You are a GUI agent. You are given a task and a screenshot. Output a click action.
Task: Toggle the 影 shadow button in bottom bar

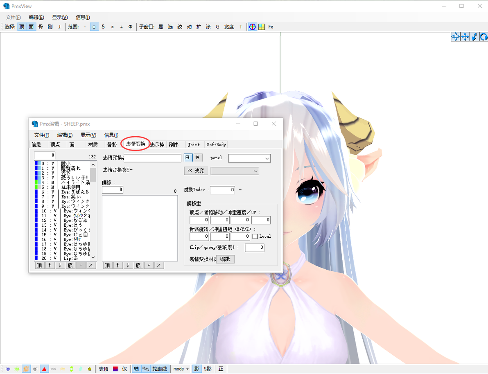point(197,369)
